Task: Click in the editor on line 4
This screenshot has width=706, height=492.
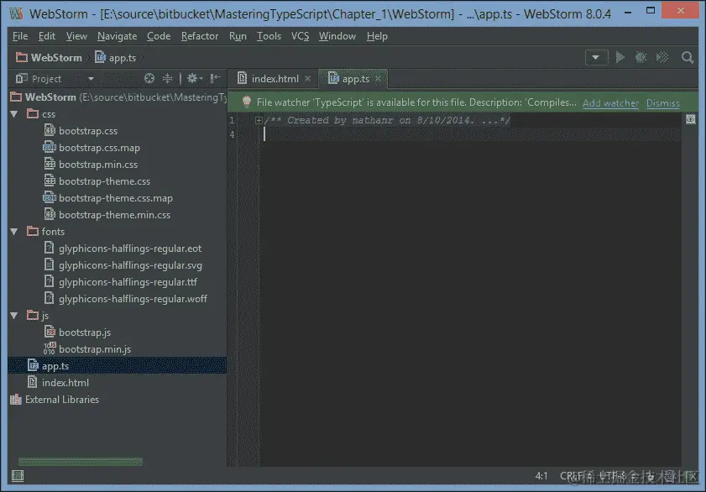Action: 472,134
